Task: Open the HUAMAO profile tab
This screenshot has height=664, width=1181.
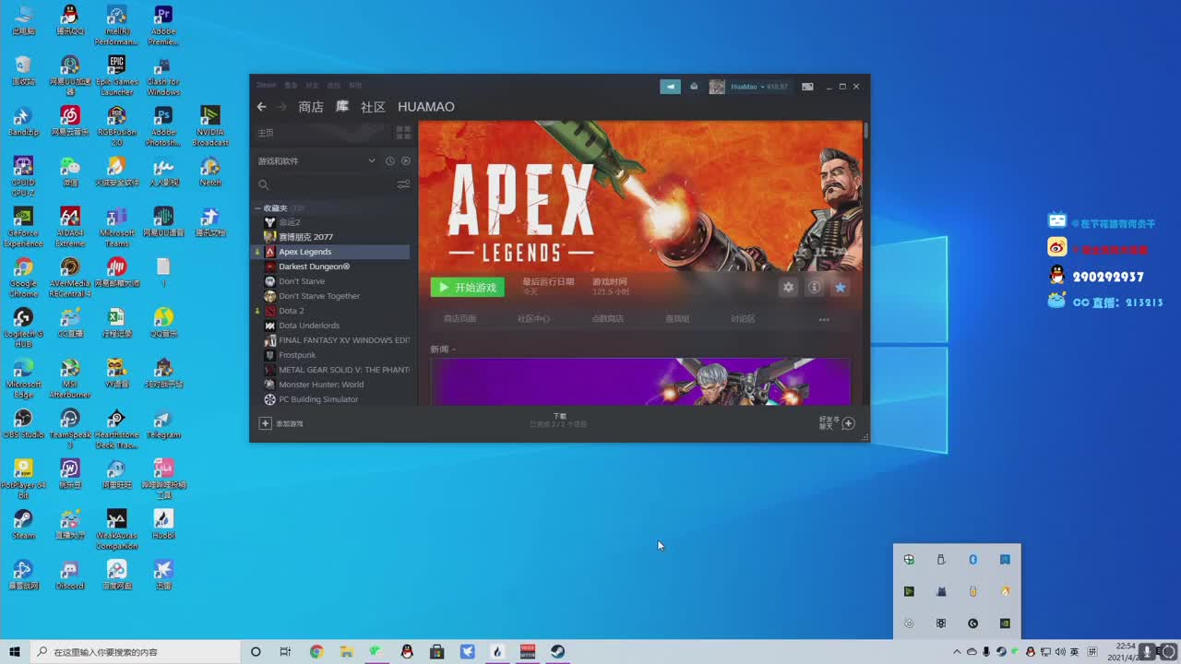Action: [426, 107]
